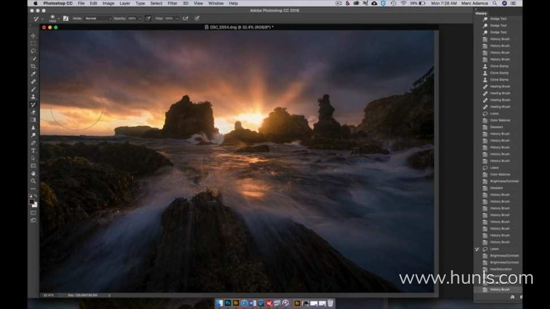Screen dimensions: 550x309
Task: Select the Crop tool
Action: (x=33, y=66)
